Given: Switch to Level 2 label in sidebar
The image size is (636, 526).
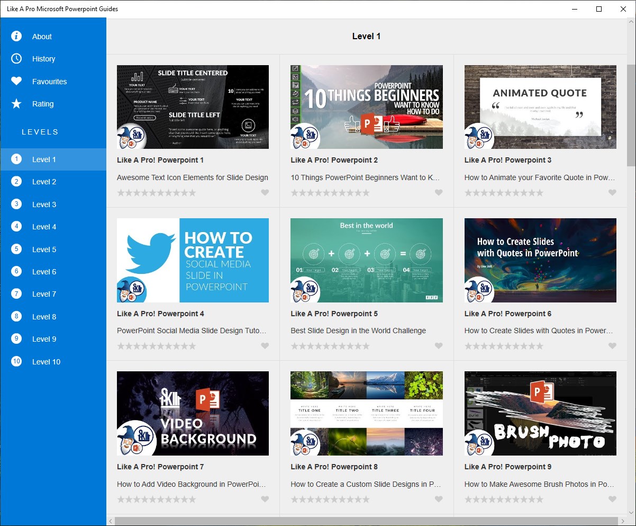Looking at the screenshot, I should coord(44,182).
